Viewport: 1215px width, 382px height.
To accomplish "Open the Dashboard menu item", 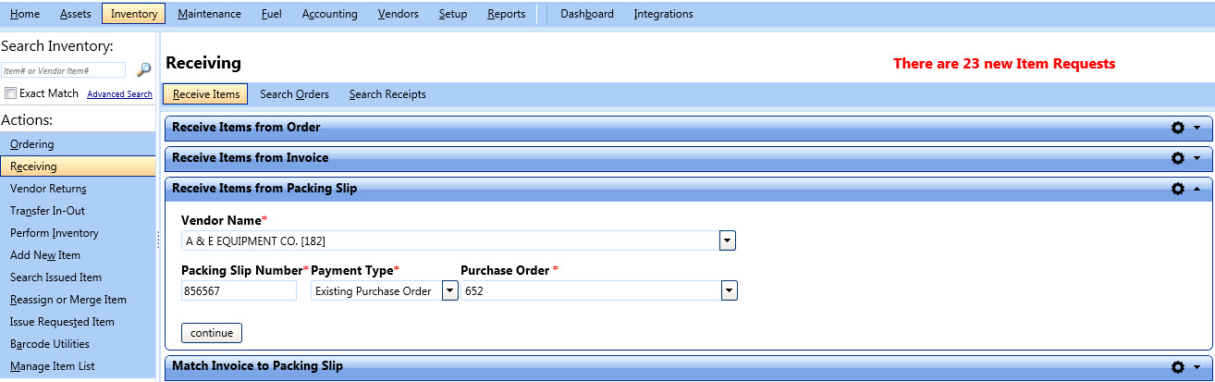I will pyautogui.click(x=587, y=14).
